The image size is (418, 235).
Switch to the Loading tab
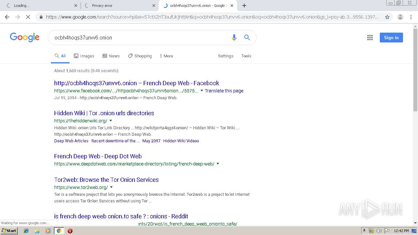coord(41,6)
